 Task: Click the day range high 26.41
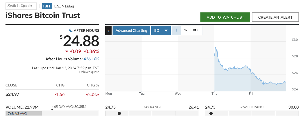tap(194, 107)
